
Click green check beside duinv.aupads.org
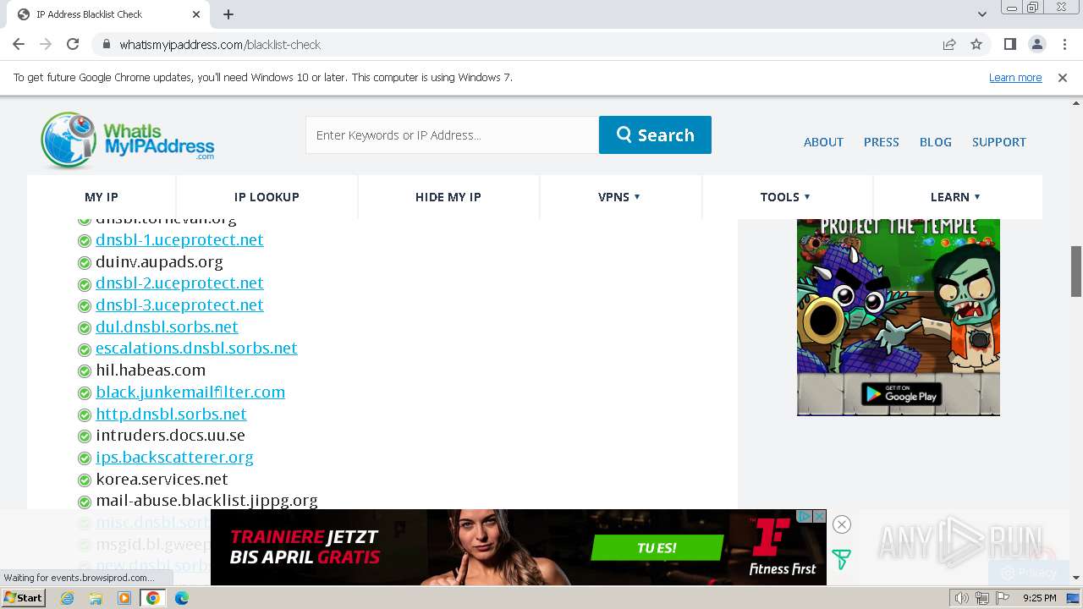click(x=85, y=263)
